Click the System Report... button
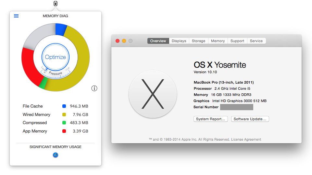The width and height of the screenshot is (312, 175). (210, 119)
